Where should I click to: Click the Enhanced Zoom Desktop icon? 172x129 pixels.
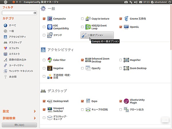pos(88,60)
